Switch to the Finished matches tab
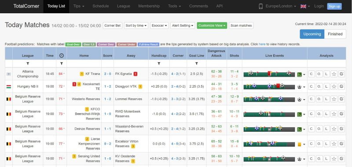 335,34
